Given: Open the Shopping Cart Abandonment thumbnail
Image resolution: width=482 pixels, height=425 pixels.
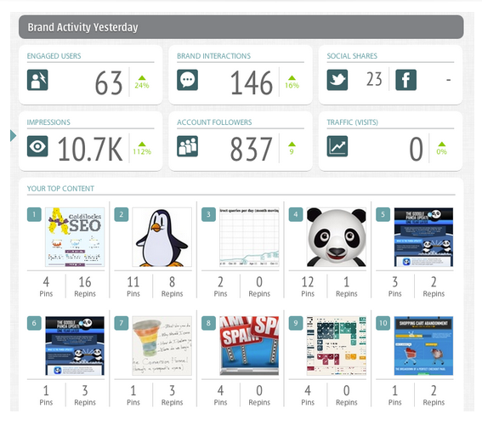Looking at the screenshot, I should (x=423, y=346).
